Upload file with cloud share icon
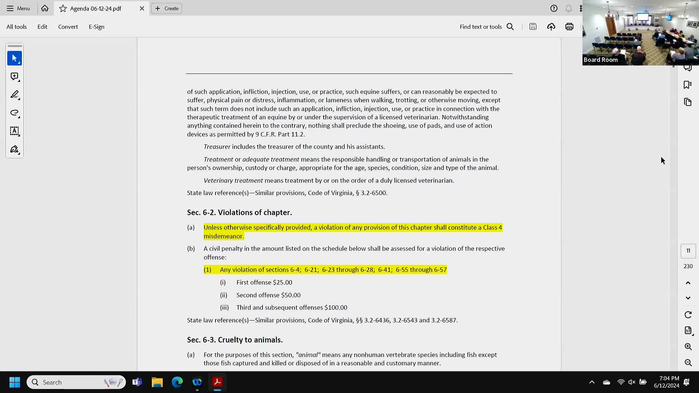Image resolution: width=699 pixels, height=393 pixels. click(x=551, y=27)
